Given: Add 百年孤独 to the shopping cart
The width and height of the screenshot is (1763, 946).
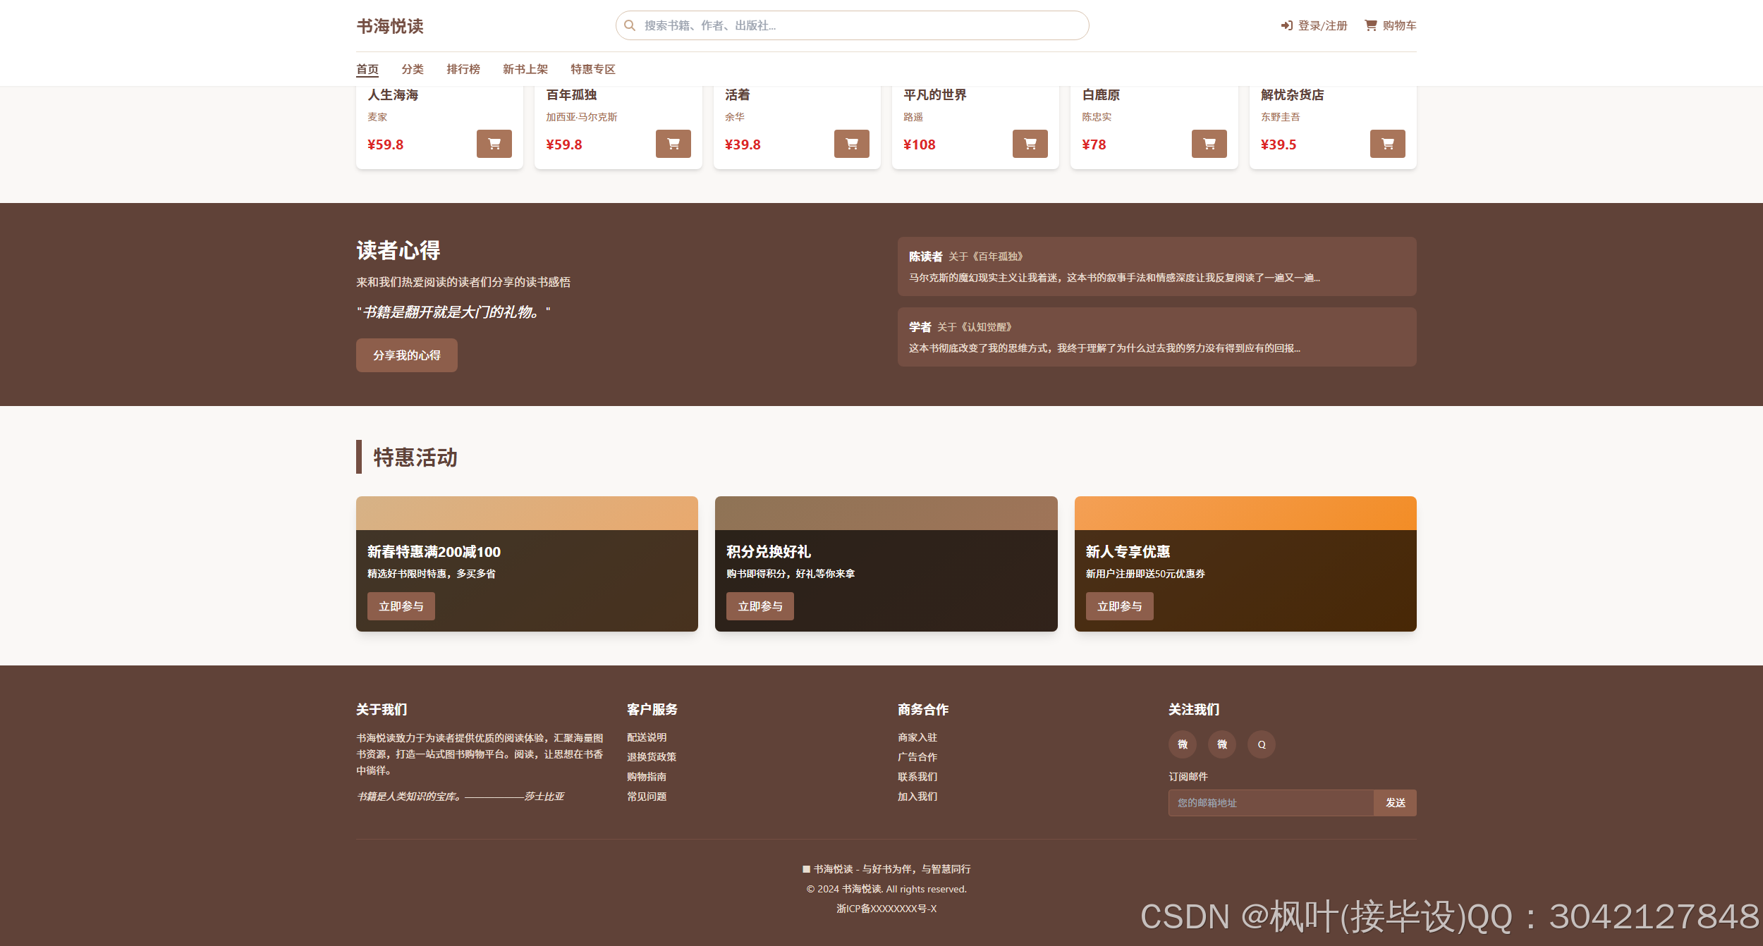Looking at the screenshot, I should [673, 144].
